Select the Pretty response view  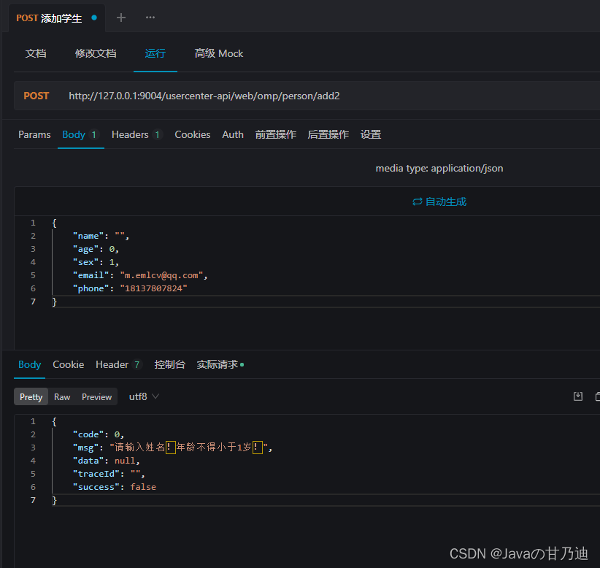[31, 397]
